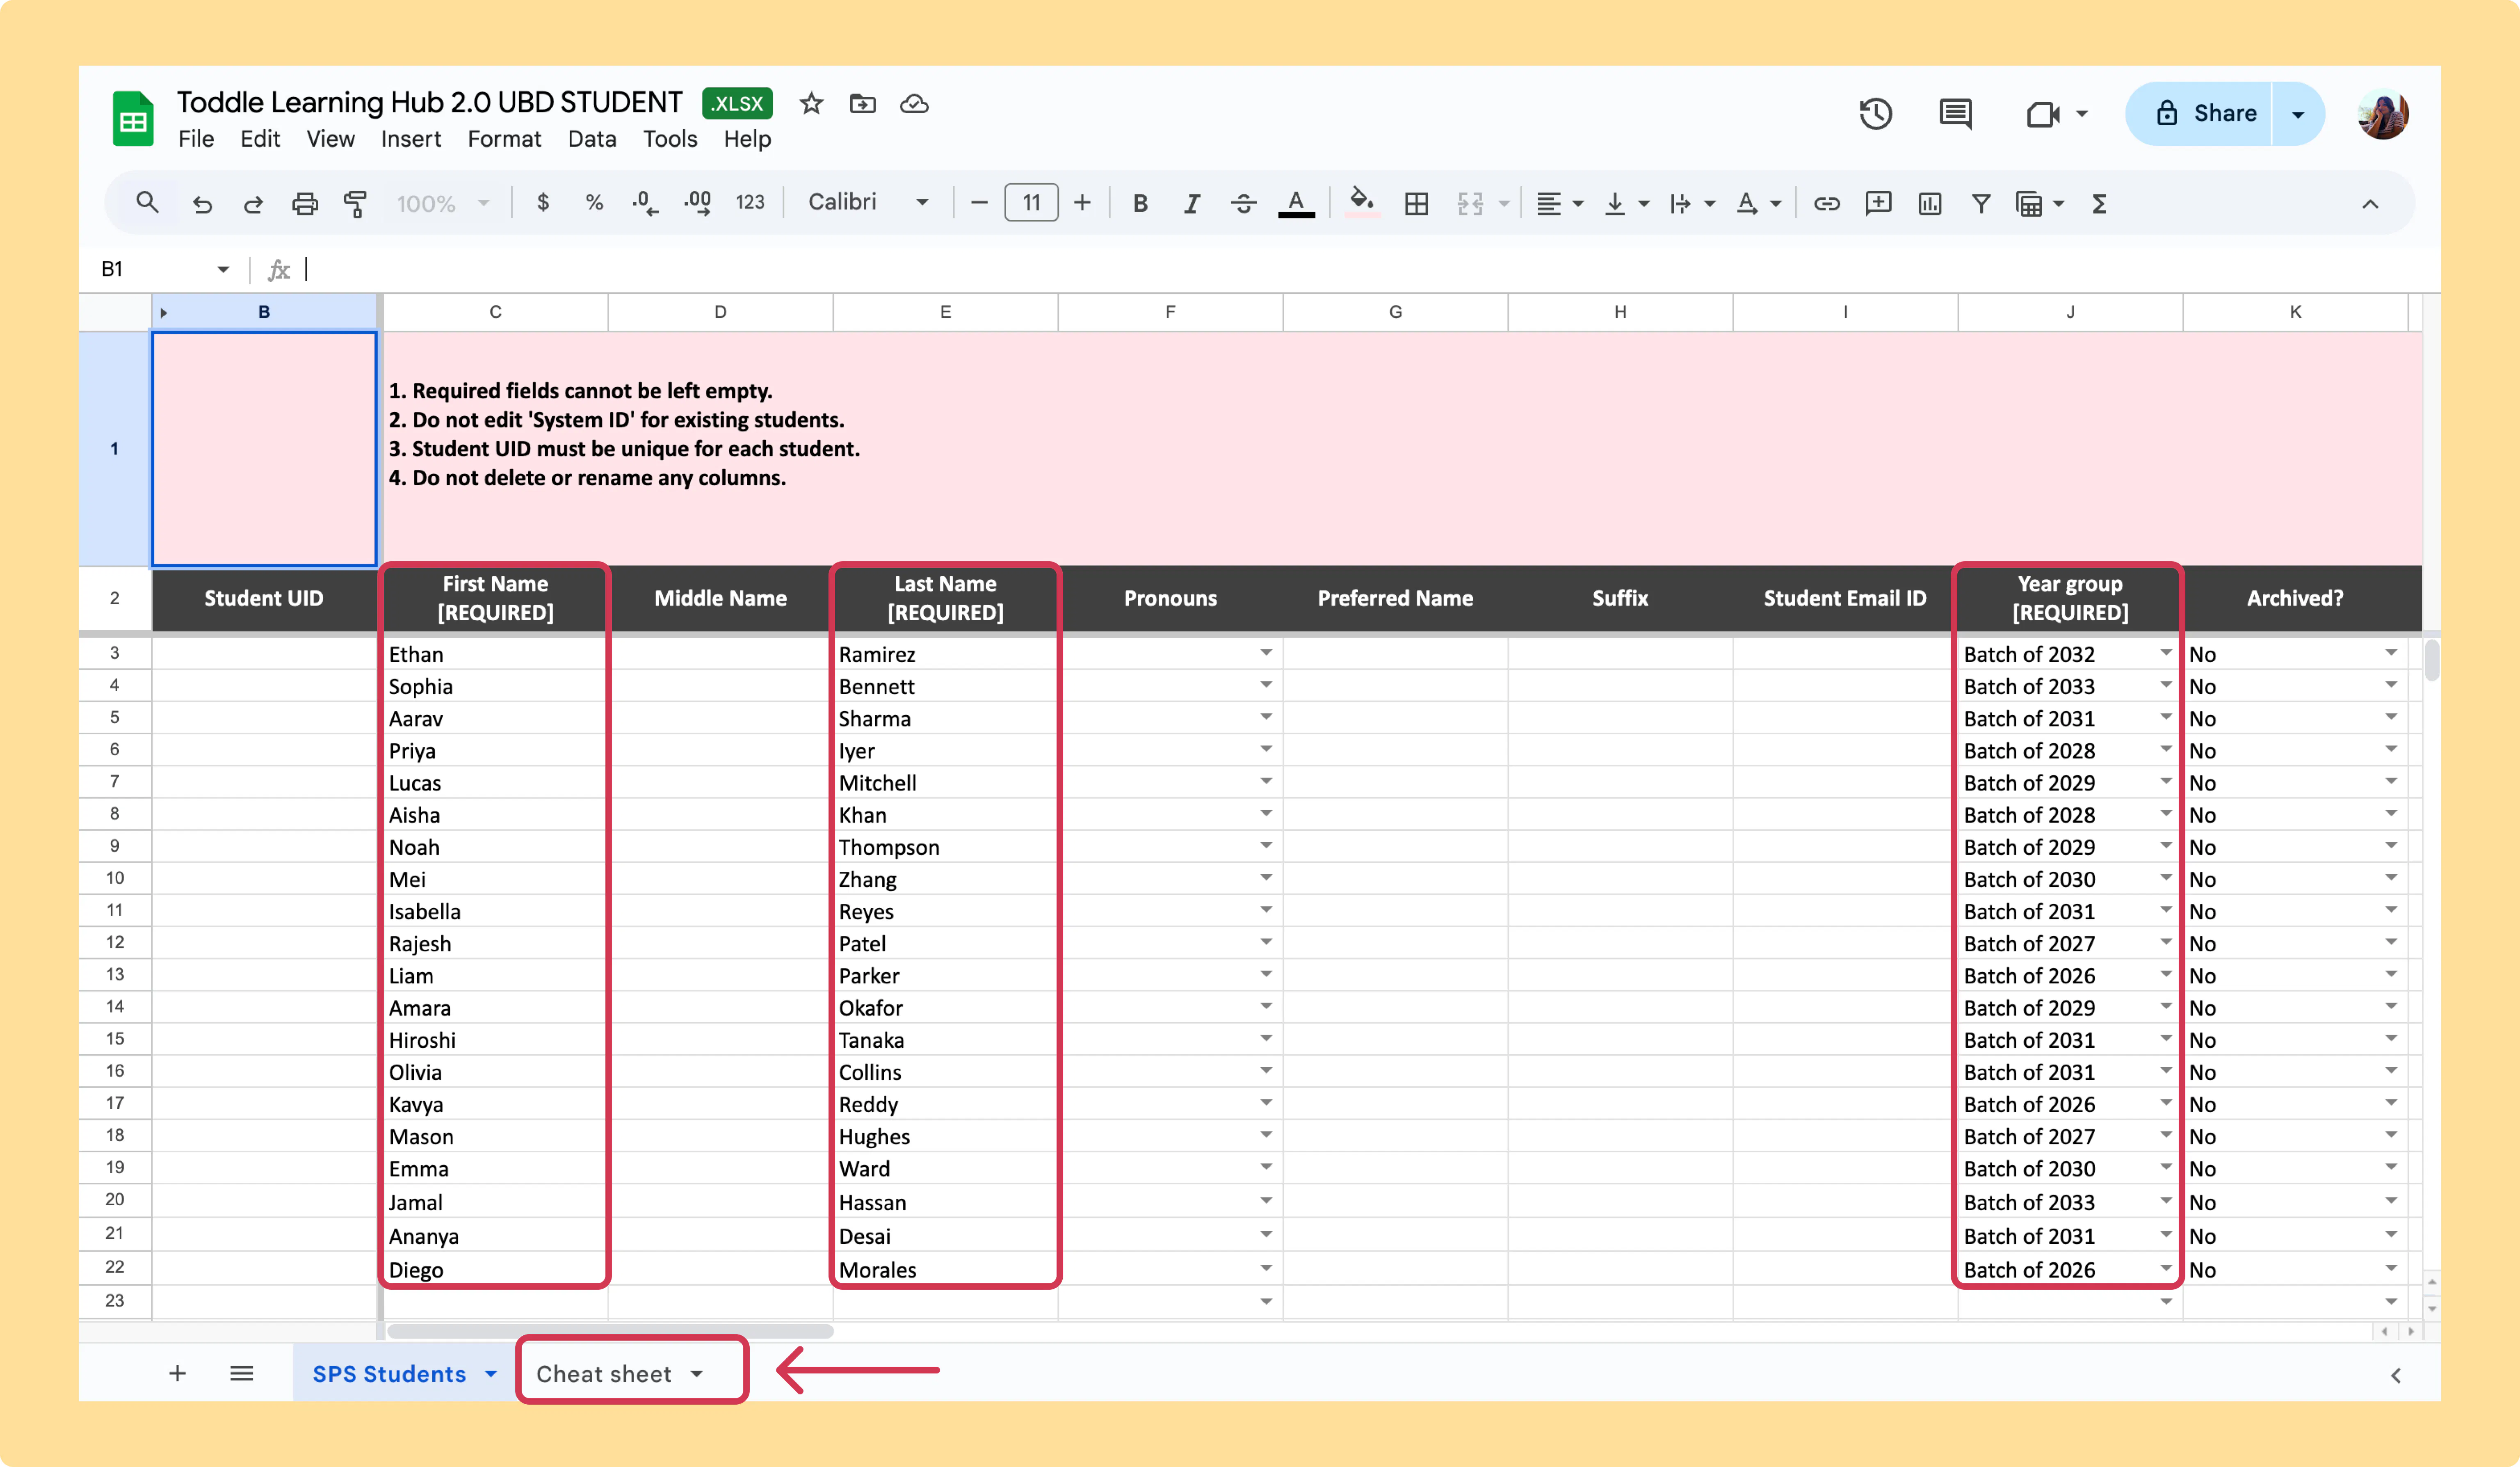Open the Tools menu
This screenshot has height=1467, width=2520.
pos(670,139)
